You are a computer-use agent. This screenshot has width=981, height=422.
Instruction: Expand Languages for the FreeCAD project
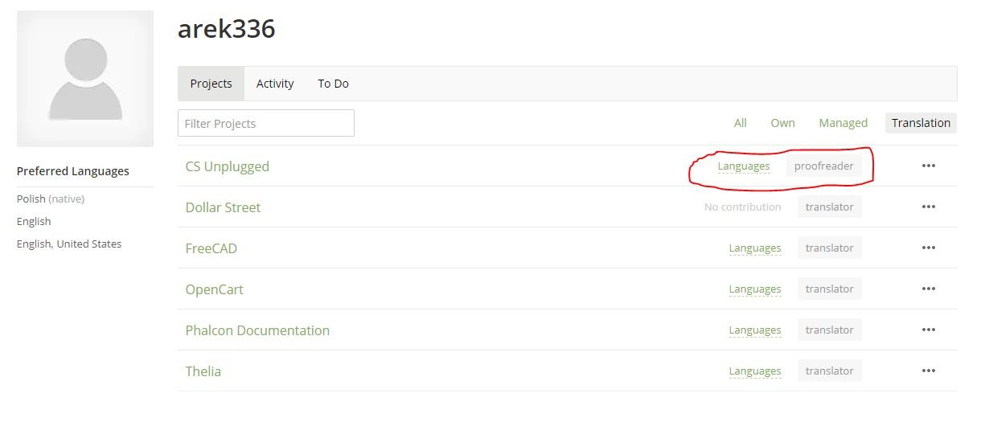pos(755,248)
